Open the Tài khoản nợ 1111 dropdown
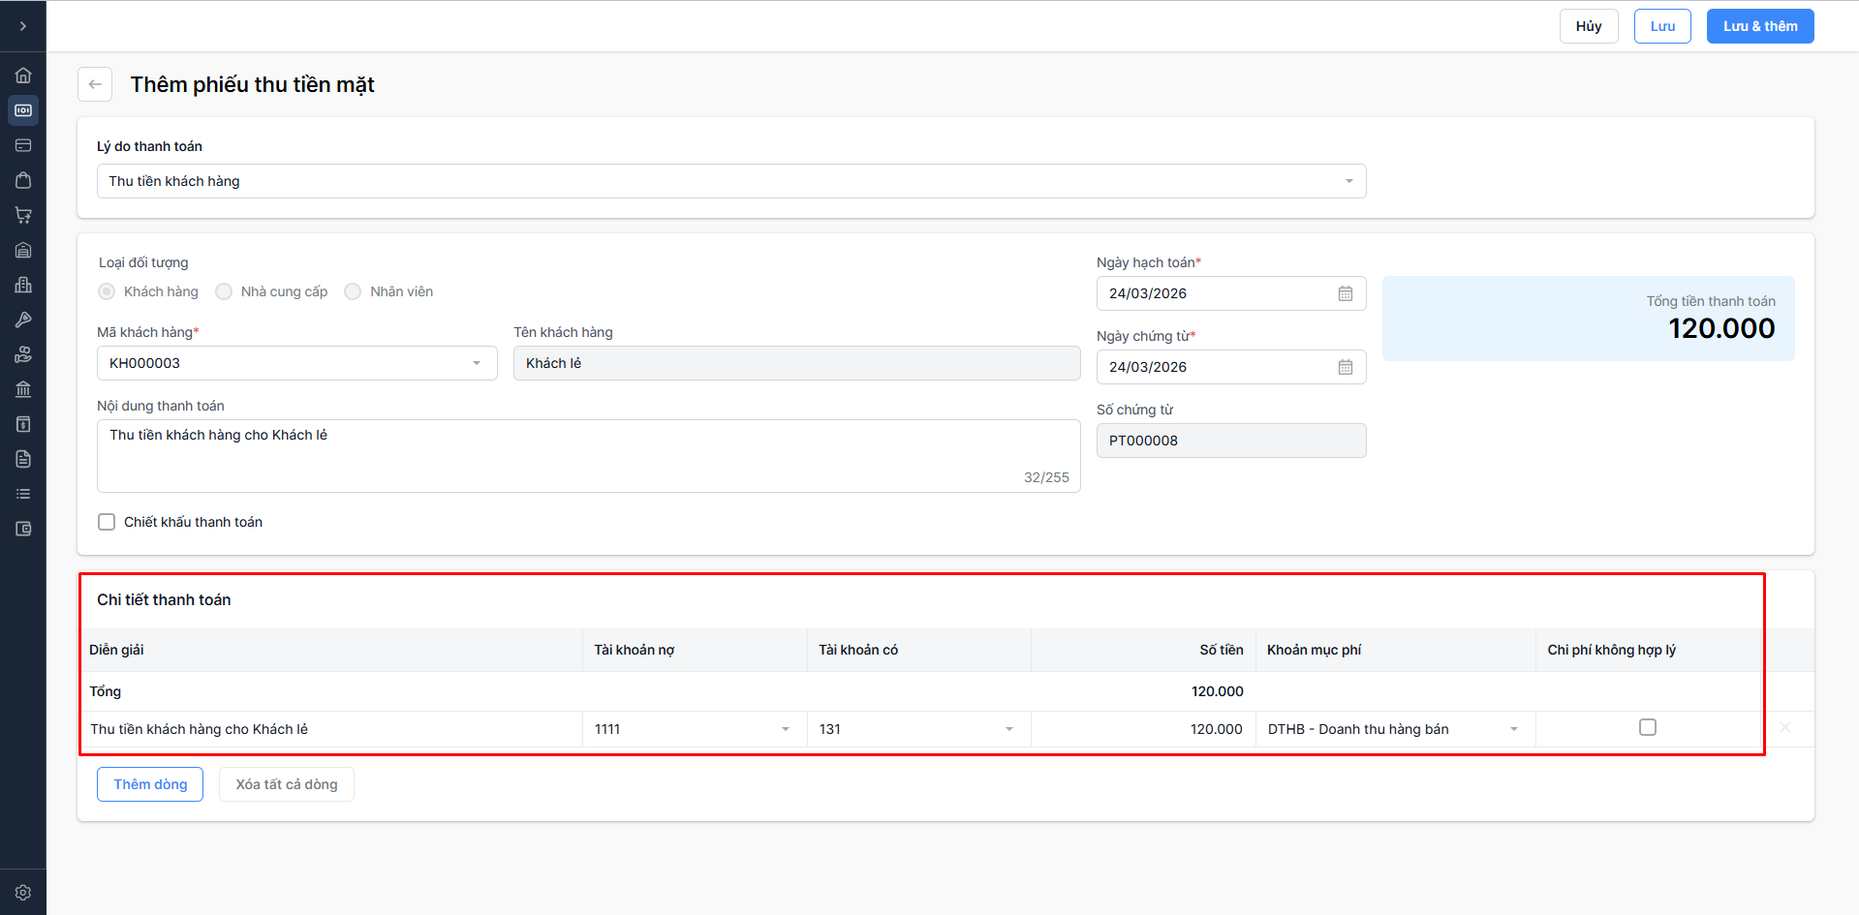Viewport: 1859px width, 915px height. click(x=694, y=729)
